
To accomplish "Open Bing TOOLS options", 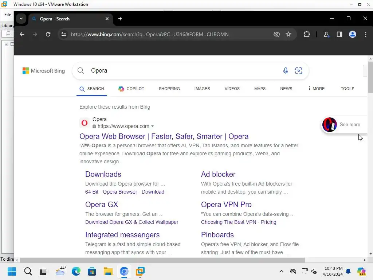I will click(347, 89).
